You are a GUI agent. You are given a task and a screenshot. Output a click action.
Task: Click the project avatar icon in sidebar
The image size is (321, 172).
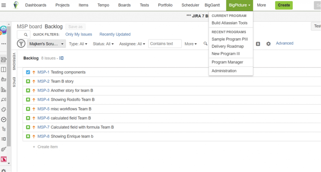pos(3,30)
